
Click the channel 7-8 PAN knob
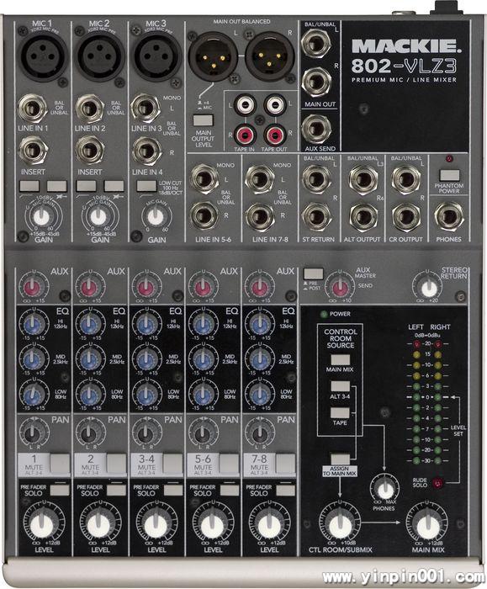260,432
